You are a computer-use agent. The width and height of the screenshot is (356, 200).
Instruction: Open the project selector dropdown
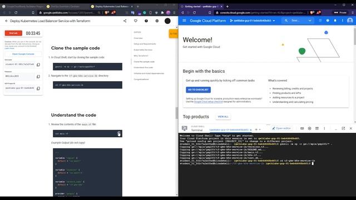pos(253,21)
